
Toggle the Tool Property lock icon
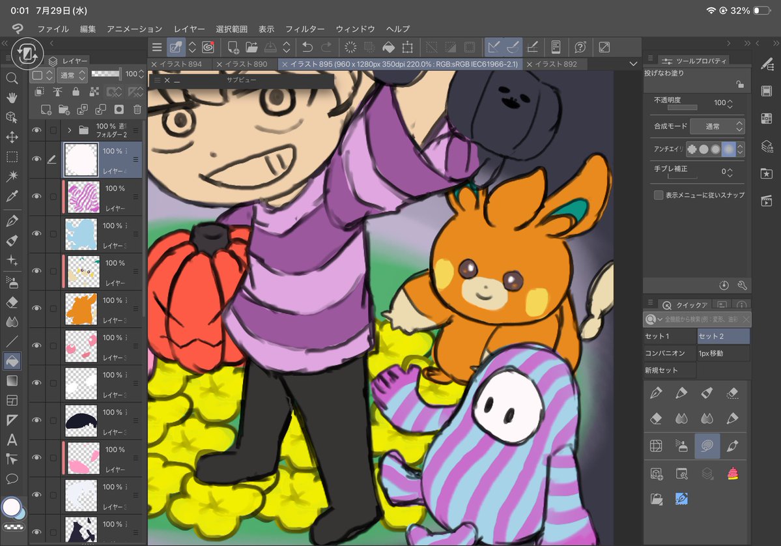click(x=740, y=84)
